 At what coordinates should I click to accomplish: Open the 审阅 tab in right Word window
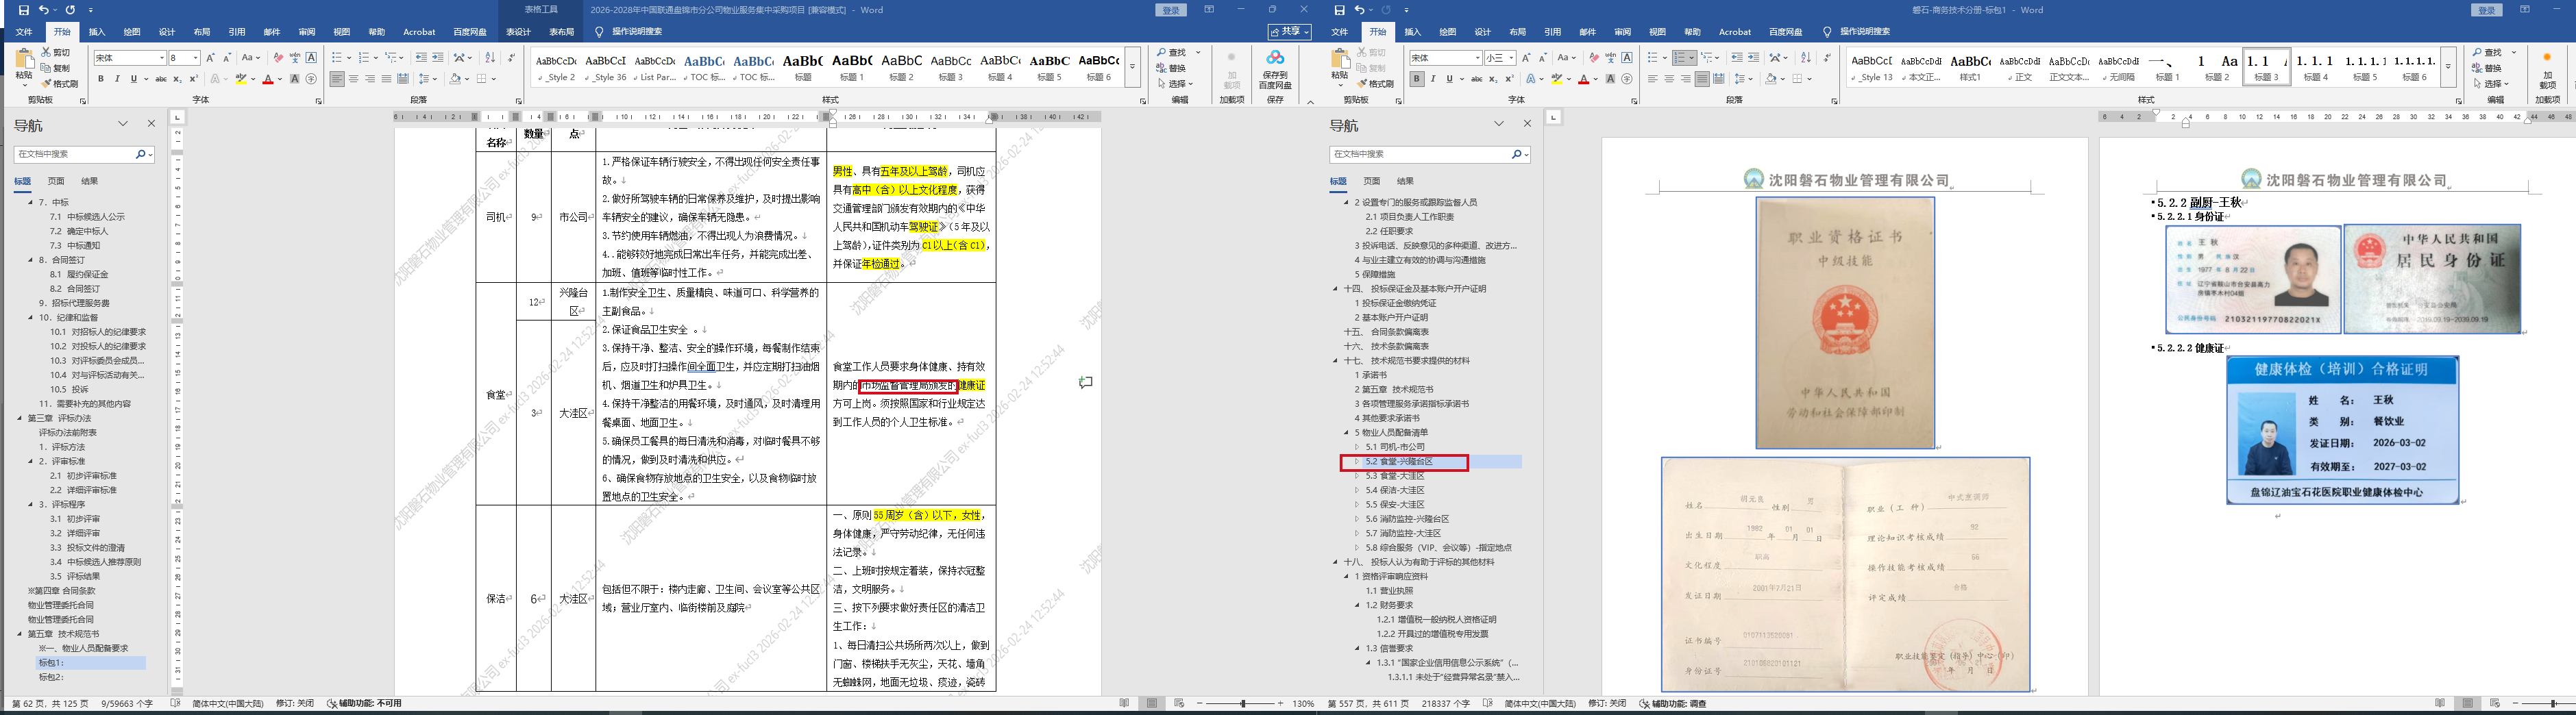[1623, 32]
